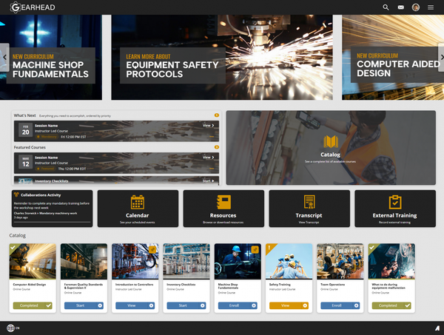Expand the Featured Courses section

click(x=217, y=147)
